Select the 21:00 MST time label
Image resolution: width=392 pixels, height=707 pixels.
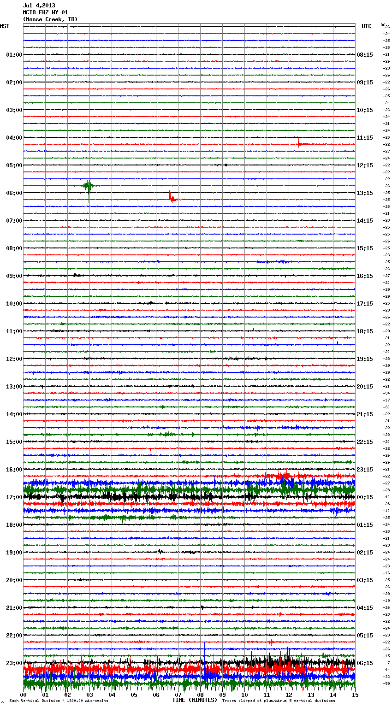coord(14,607)
